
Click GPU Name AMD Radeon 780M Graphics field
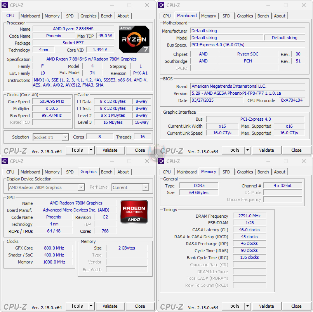pyautogui.click(x=76, y=203)
